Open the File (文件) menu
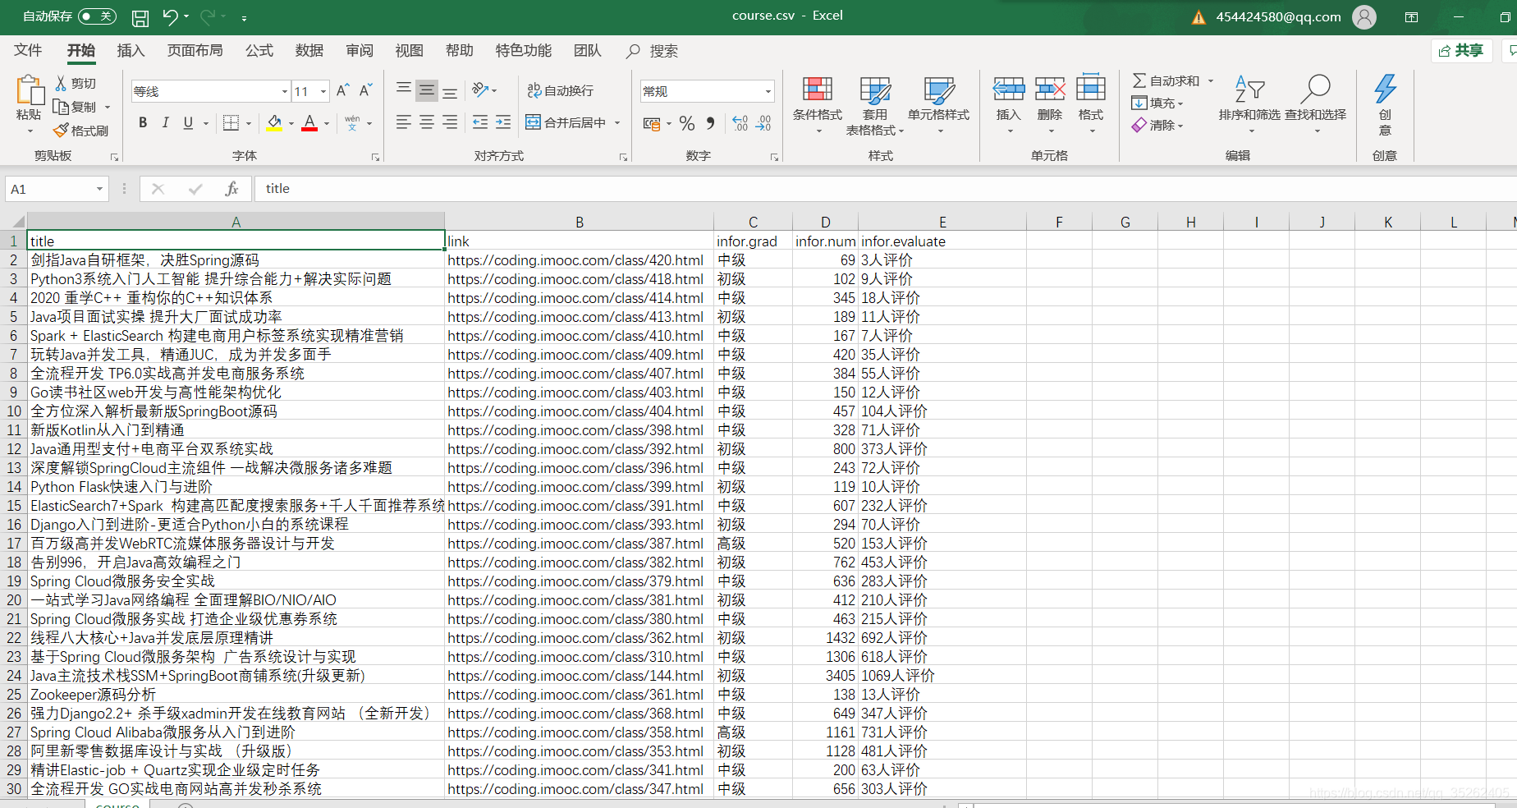1517x808 pixels. point(28,51)
